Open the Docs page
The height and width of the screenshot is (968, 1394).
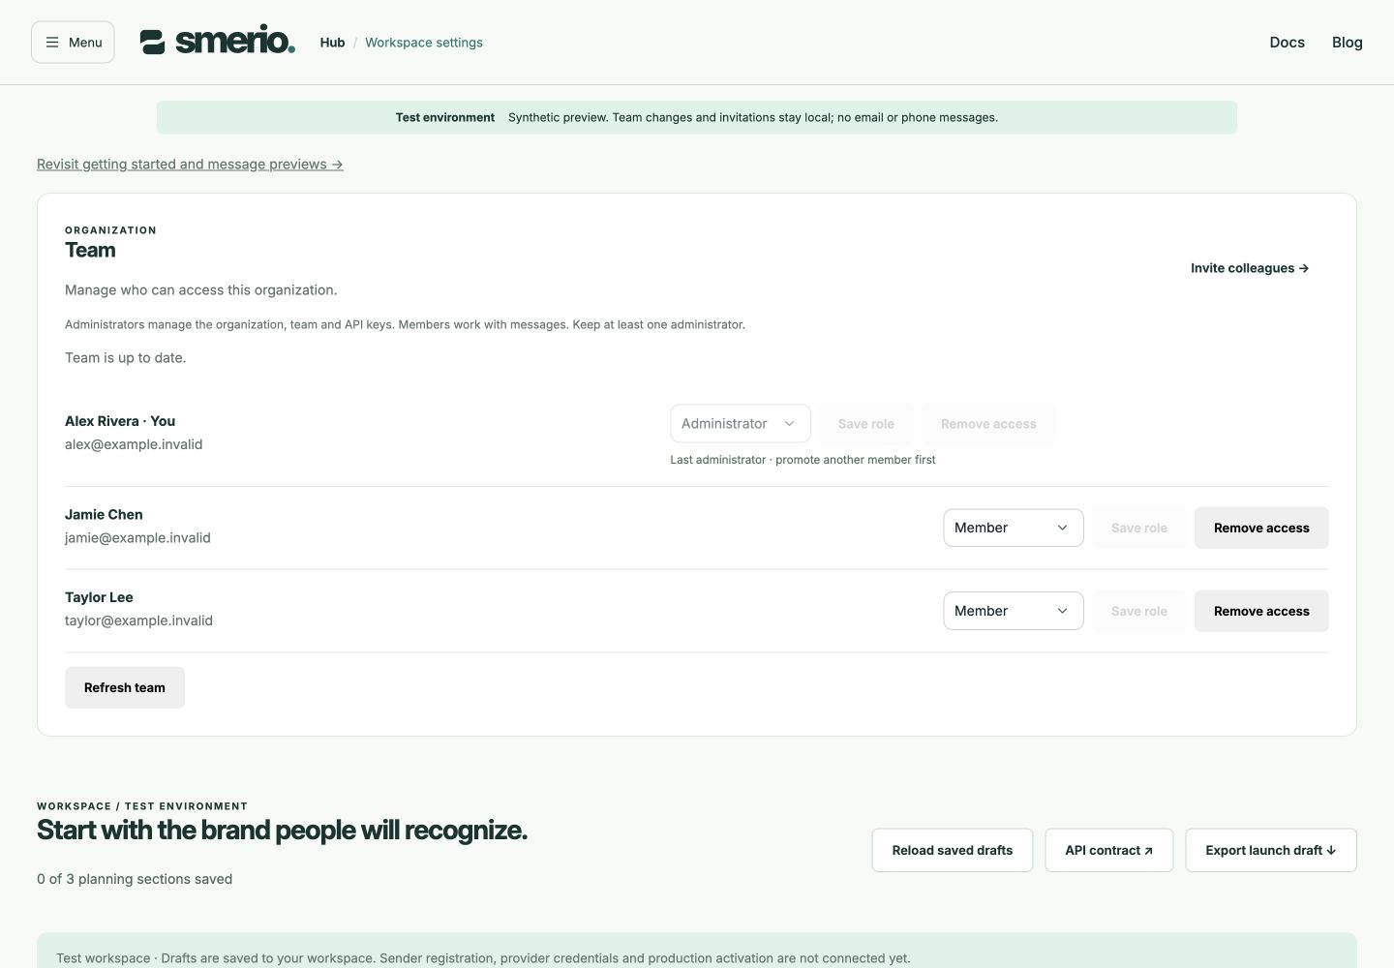[x=1287, y=43]
